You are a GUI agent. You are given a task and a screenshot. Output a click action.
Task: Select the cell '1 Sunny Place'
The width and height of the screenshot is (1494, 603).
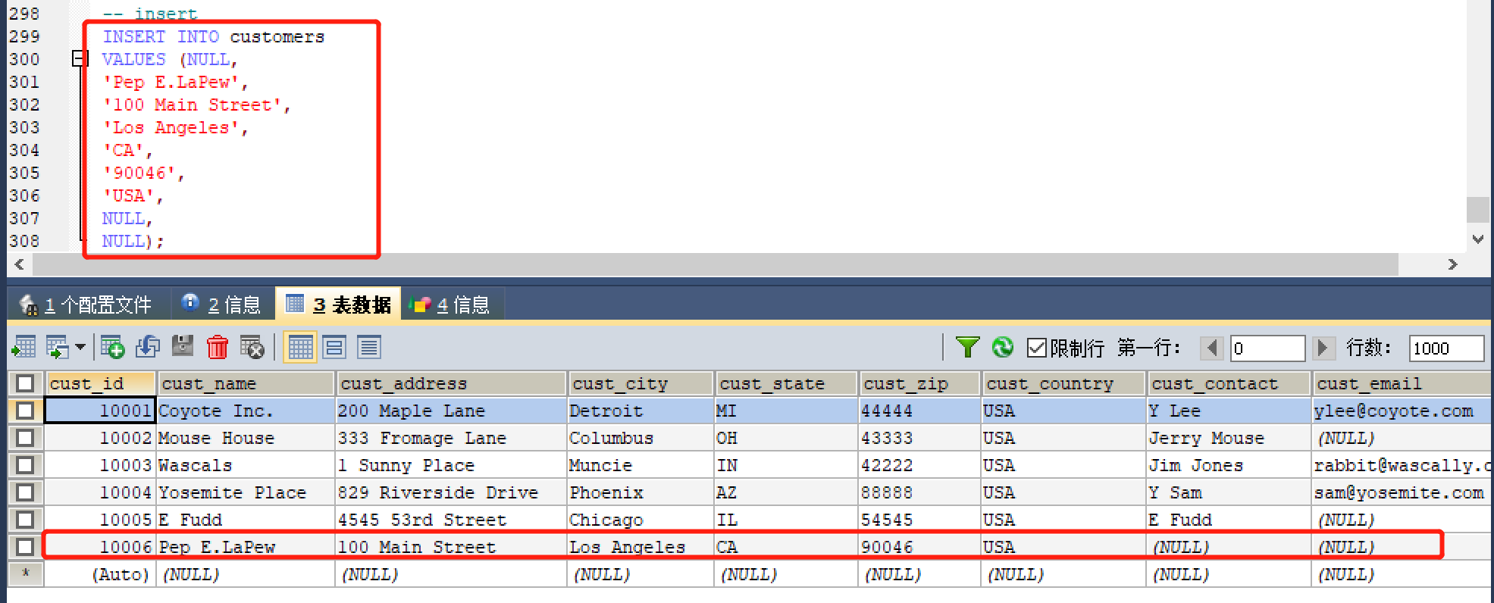452,465
